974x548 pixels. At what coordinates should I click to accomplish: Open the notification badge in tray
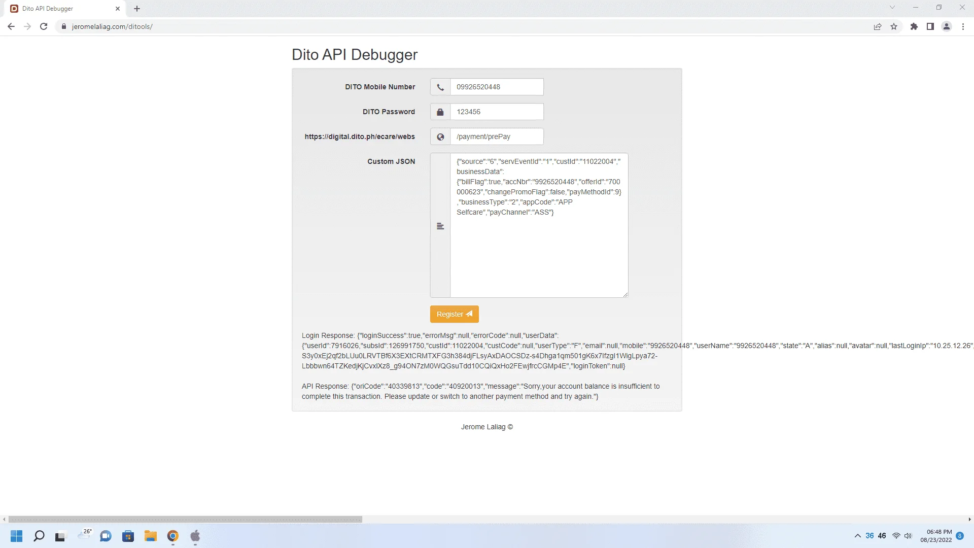960,536
